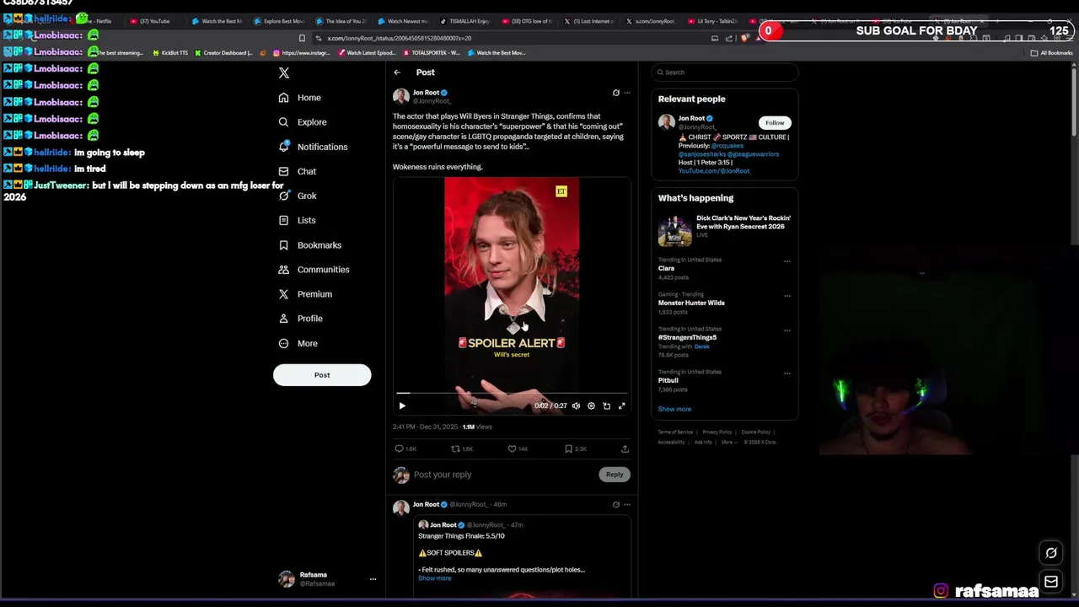Play the video in the post
This screenshot has height=607, width=1079.
(402, 406)
